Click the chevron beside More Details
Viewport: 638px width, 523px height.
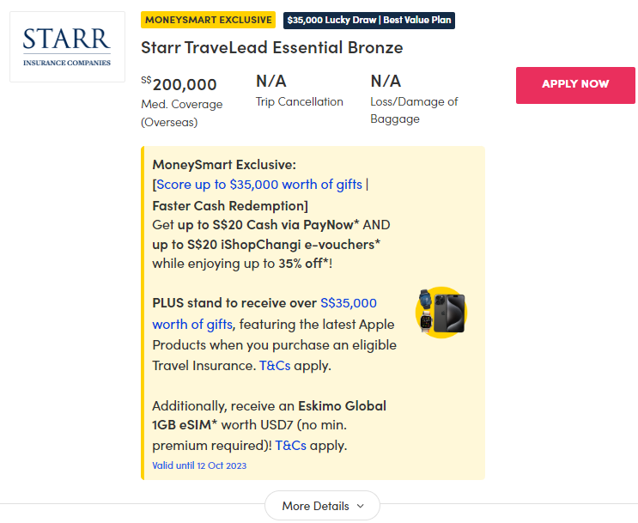[x=361, y=507]
